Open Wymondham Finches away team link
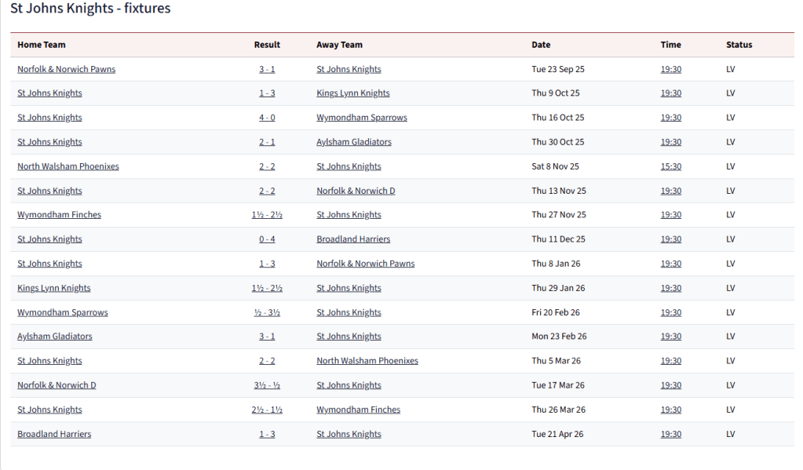 (358, 410)
